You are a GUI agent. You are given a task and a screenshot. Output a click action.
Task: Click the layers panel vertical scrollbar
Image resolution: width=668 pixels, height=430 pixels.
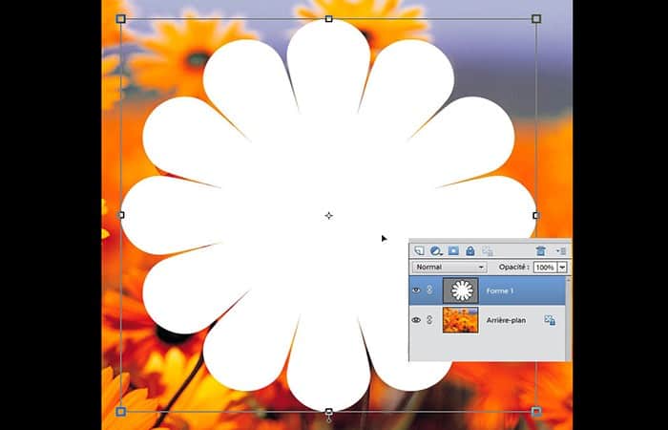(x=569, y=318)
